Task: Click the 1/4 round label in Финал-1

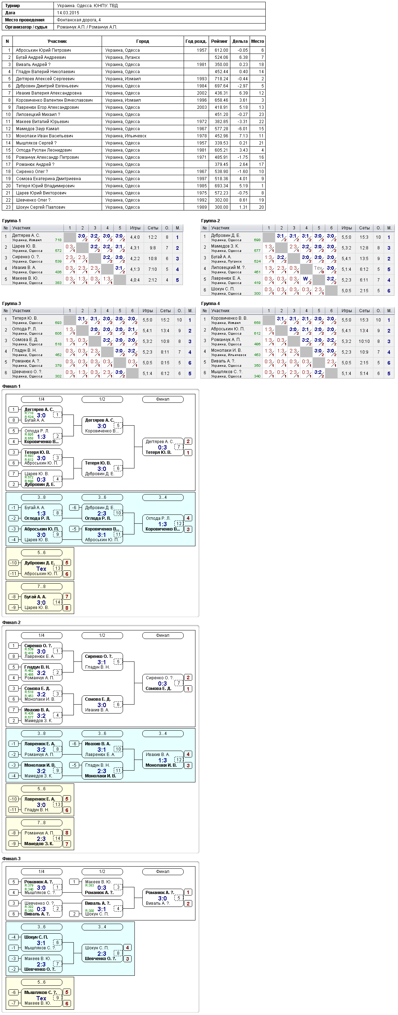Action: [41, 399]
